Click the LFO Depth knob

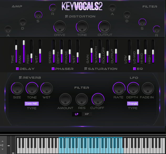coord(133,88)
